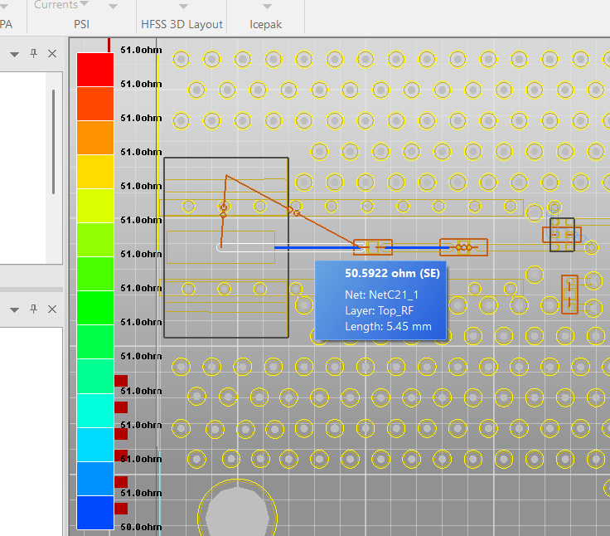Open the Icepak dropdown arrow
The image size is (610, 536).
click(x=267, y=7)
